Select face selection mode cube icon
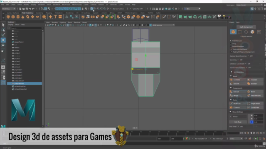 252,32
